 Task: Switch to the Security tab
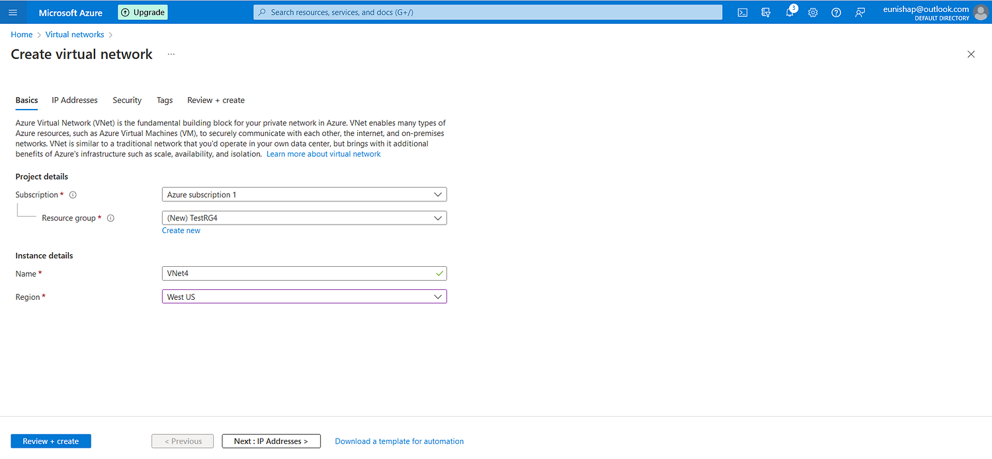[x=127, y=100]
